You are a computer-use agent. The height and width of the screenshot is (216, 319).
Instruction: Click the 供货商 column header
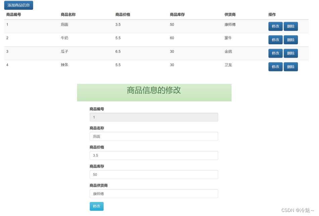(230, 14)
